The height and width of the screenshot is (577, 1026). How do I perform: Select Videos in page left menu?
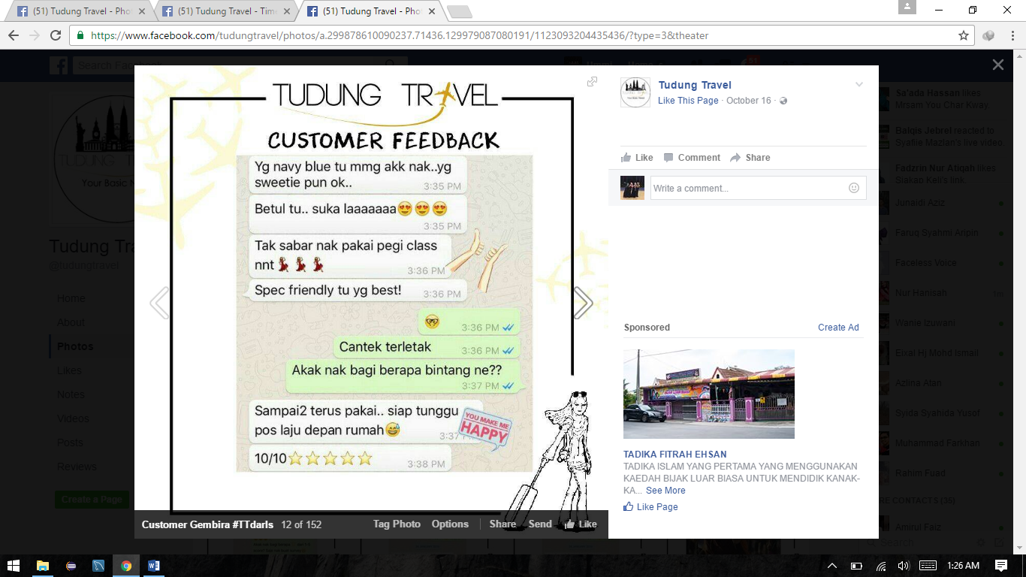(73, 418)
